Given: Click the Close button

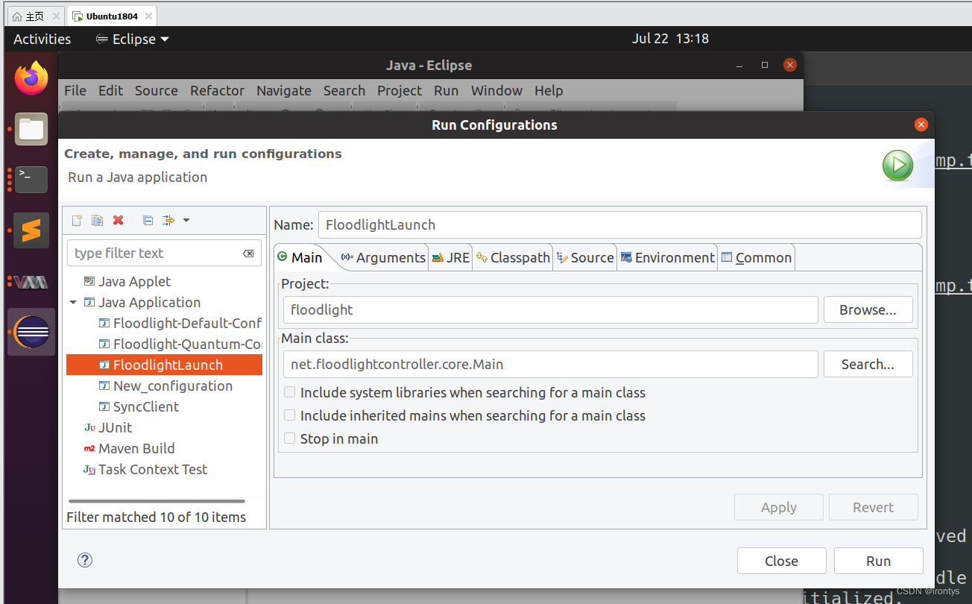Looking at the screenshot, I should pos(782,561).
